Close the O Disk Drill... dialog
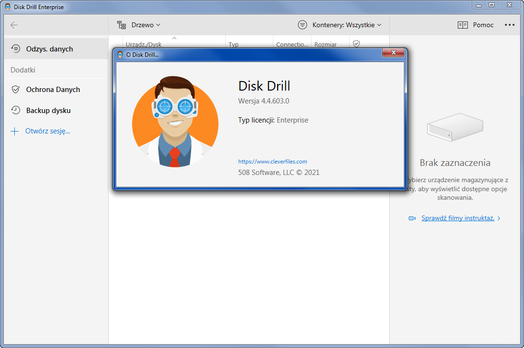Screen dimensions: 524x348 click(393, 52)
